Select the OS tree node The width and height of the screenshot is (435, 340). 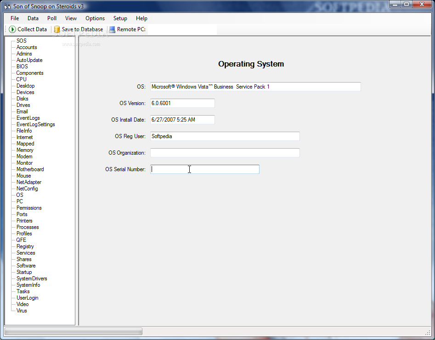tap(20, 195)
